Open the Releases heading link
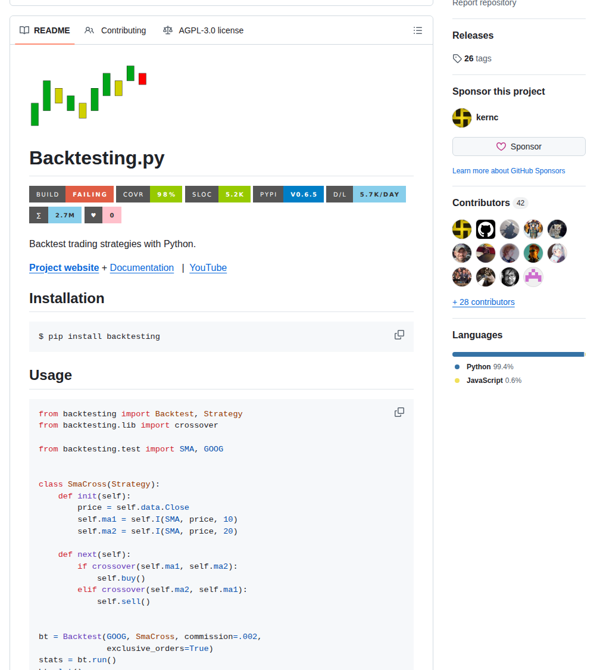This screenshot has width=600, height=670. (473, 36)
